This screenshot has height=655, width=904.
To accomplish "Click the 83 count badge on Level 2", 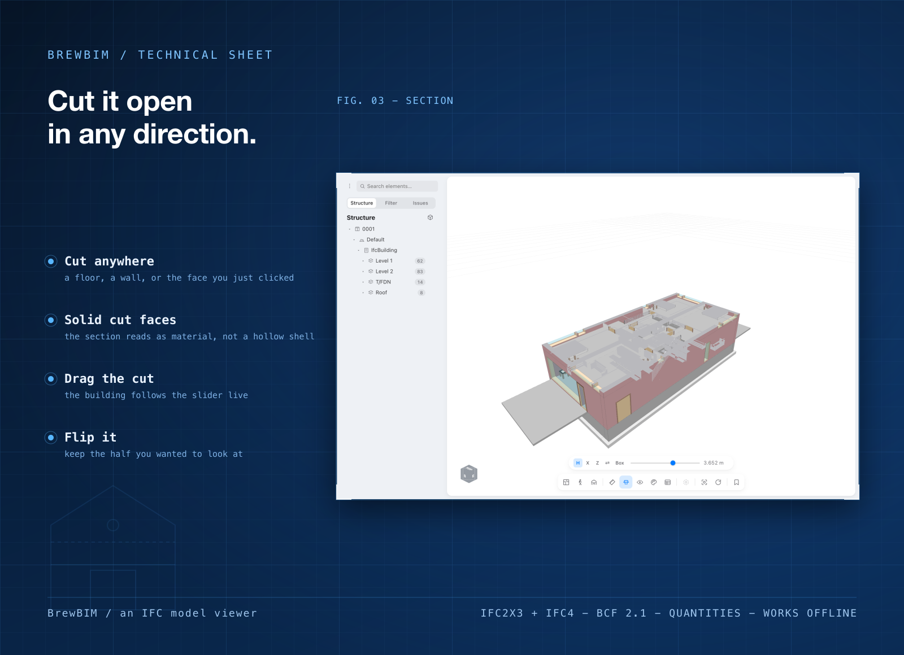I will pos(420,272).
